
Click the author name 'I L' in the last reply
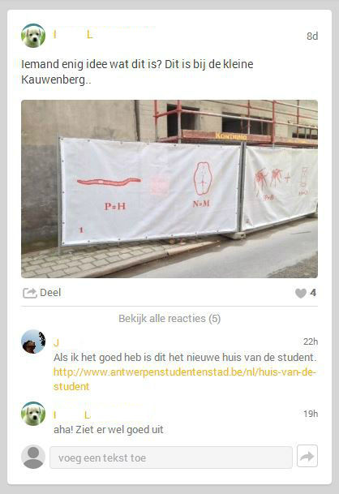pos(72,415)
